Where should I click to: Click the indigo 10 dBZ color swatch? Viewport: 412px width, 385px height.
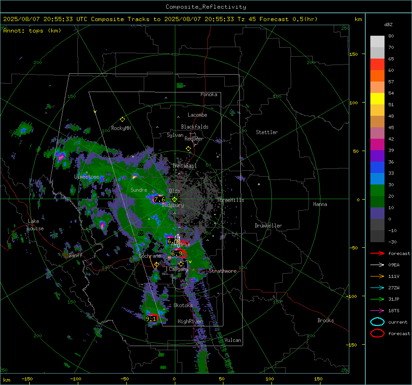[x=377, y=213]
